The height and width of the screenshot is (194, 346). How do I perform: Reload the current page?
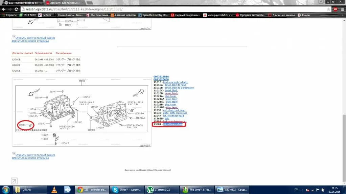pos(16,9)
